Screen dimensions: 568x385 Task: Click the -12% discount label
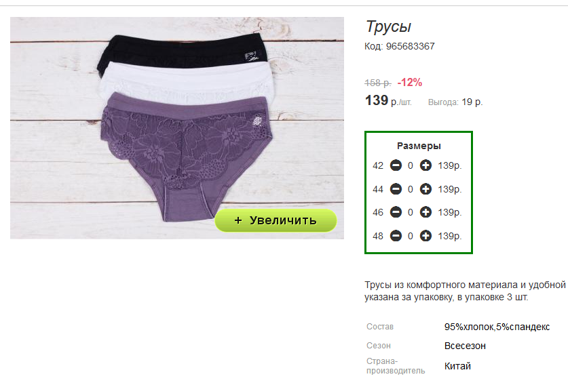point(410,83)
